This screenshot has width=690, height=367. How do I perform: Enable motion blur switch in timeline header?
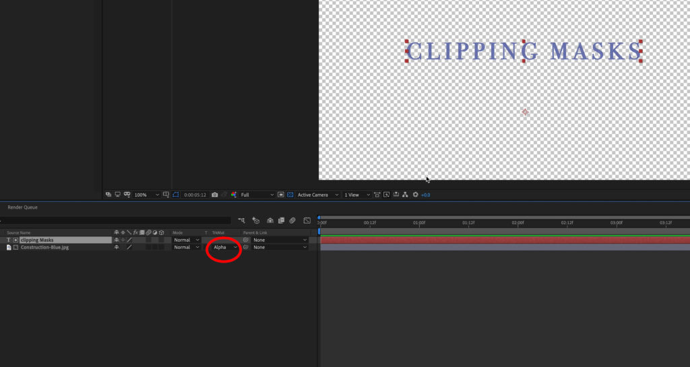point(292,220)
